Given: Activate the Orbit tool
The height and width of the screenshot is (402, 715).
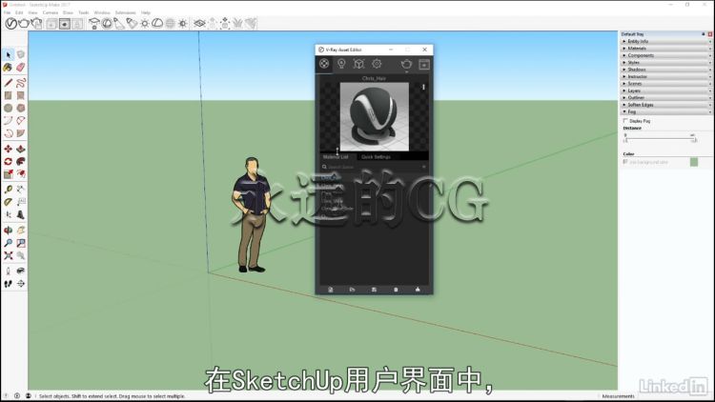Looking at the screenshot, I should click(9, 231).
